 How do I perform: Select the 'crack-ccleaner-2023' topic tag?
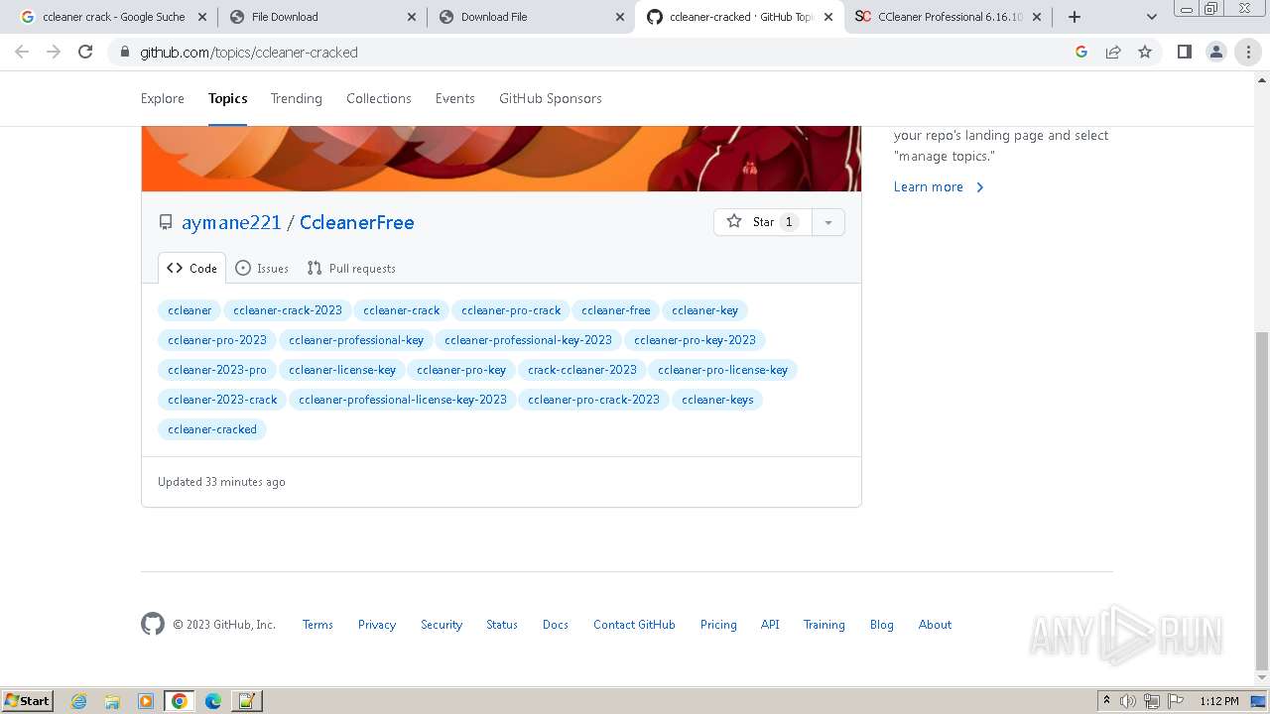click(x=582, y=370)
